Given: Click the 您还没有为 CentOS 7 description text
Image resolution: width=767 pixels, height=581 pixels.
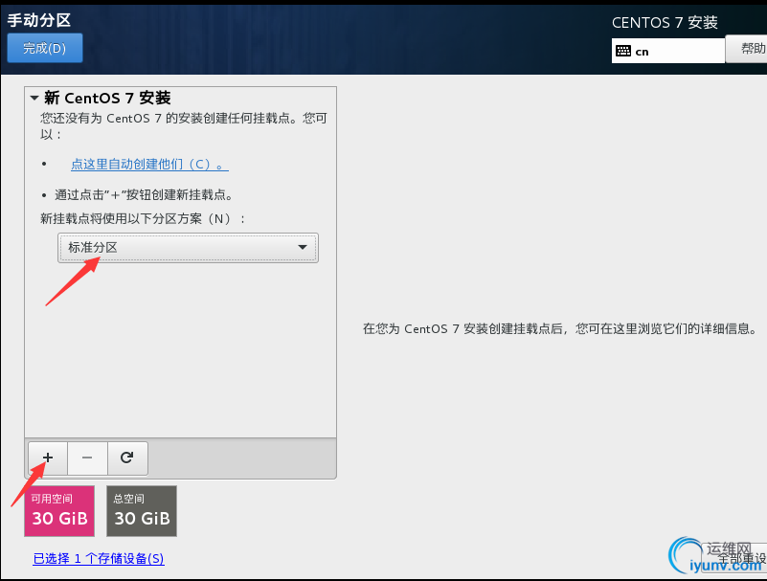Looking at the screenshot, I should pos(184,126).
